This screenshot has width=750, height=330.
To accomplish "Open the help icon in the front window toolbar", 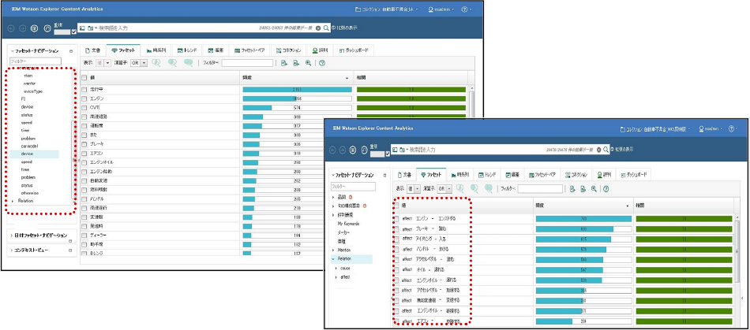I will (606, 189).
